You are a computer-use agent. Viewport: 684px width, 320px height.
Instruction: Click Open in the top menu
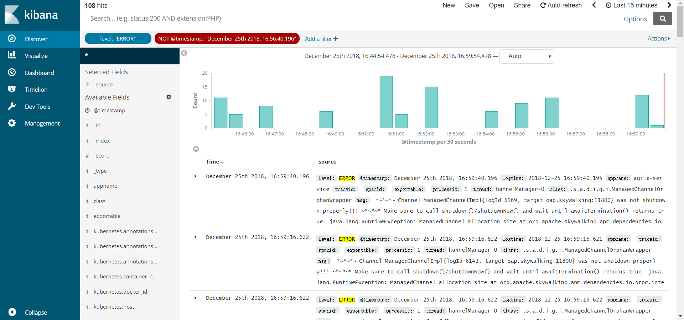[x=496, y=5]
